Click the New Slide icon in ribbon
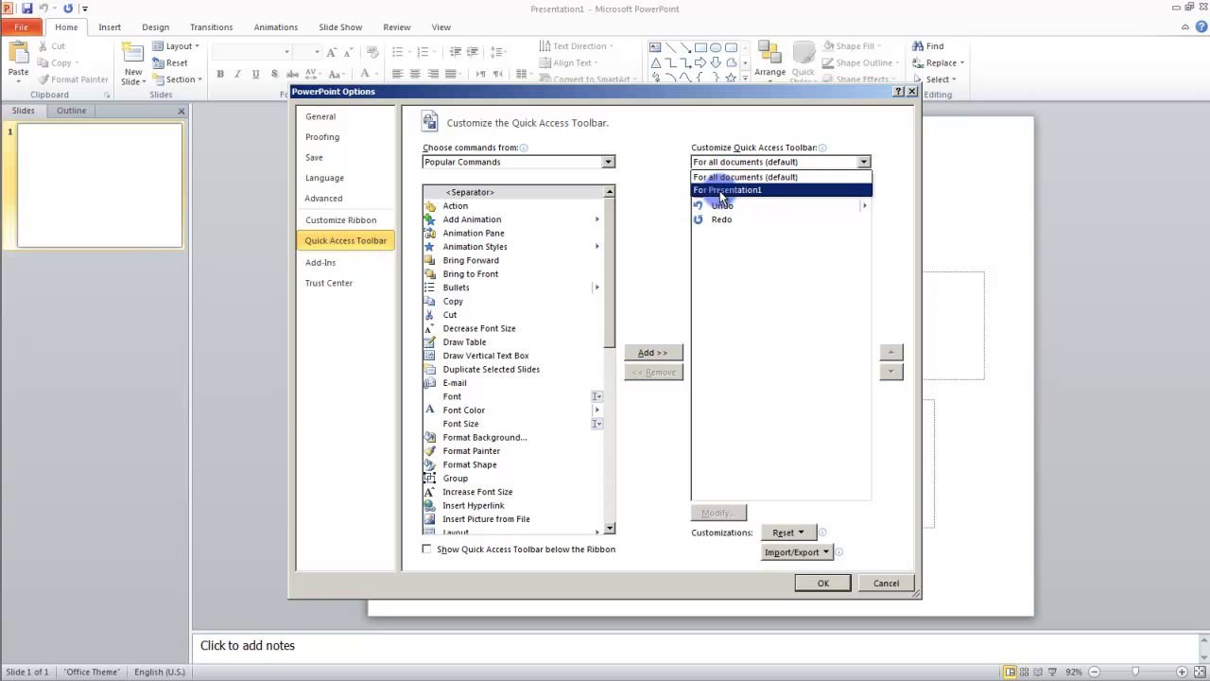The height and width of the screenshot is (681, 1210). pos(133,54)
